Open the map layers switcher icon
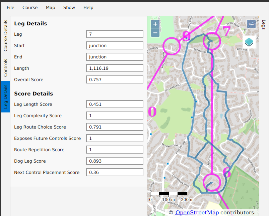The image size is (269, 216). [x=249, y=42]
